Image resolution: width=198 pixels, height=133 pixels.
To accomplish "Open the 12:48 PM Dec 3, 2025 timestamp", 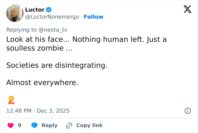I will [38, 111].
